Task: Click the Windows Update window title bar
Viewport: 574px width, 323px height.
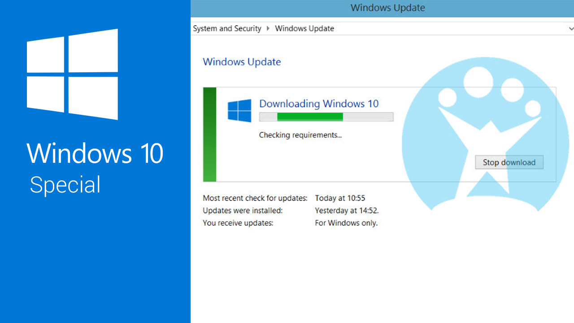Action: coord(382,8)
